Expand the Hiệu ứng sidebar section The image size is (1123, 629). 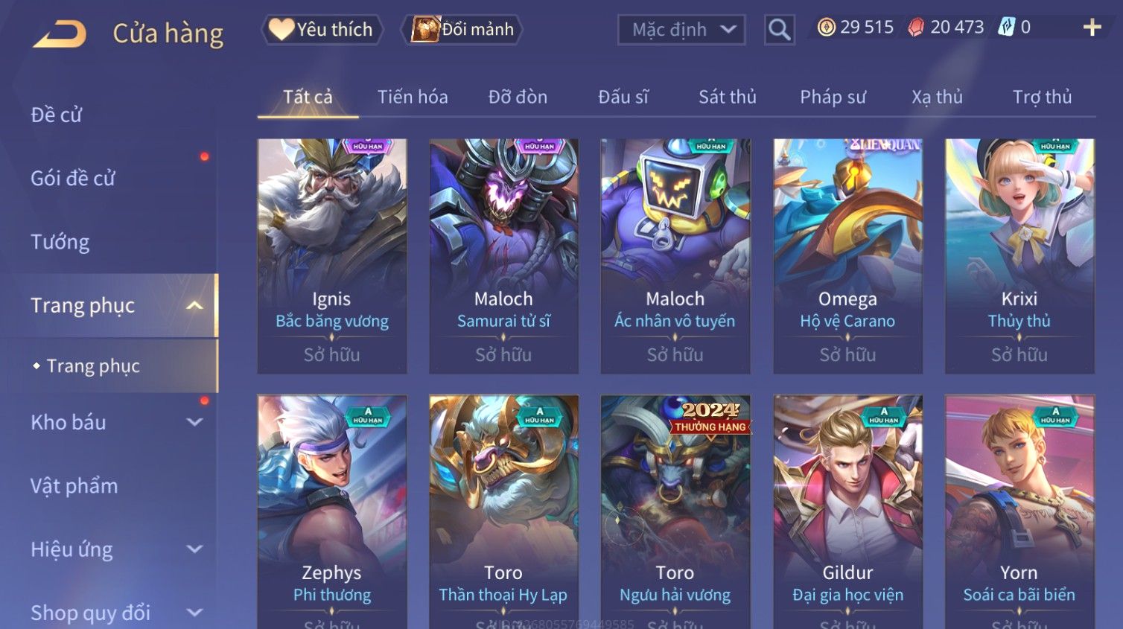tap(194, 549)
